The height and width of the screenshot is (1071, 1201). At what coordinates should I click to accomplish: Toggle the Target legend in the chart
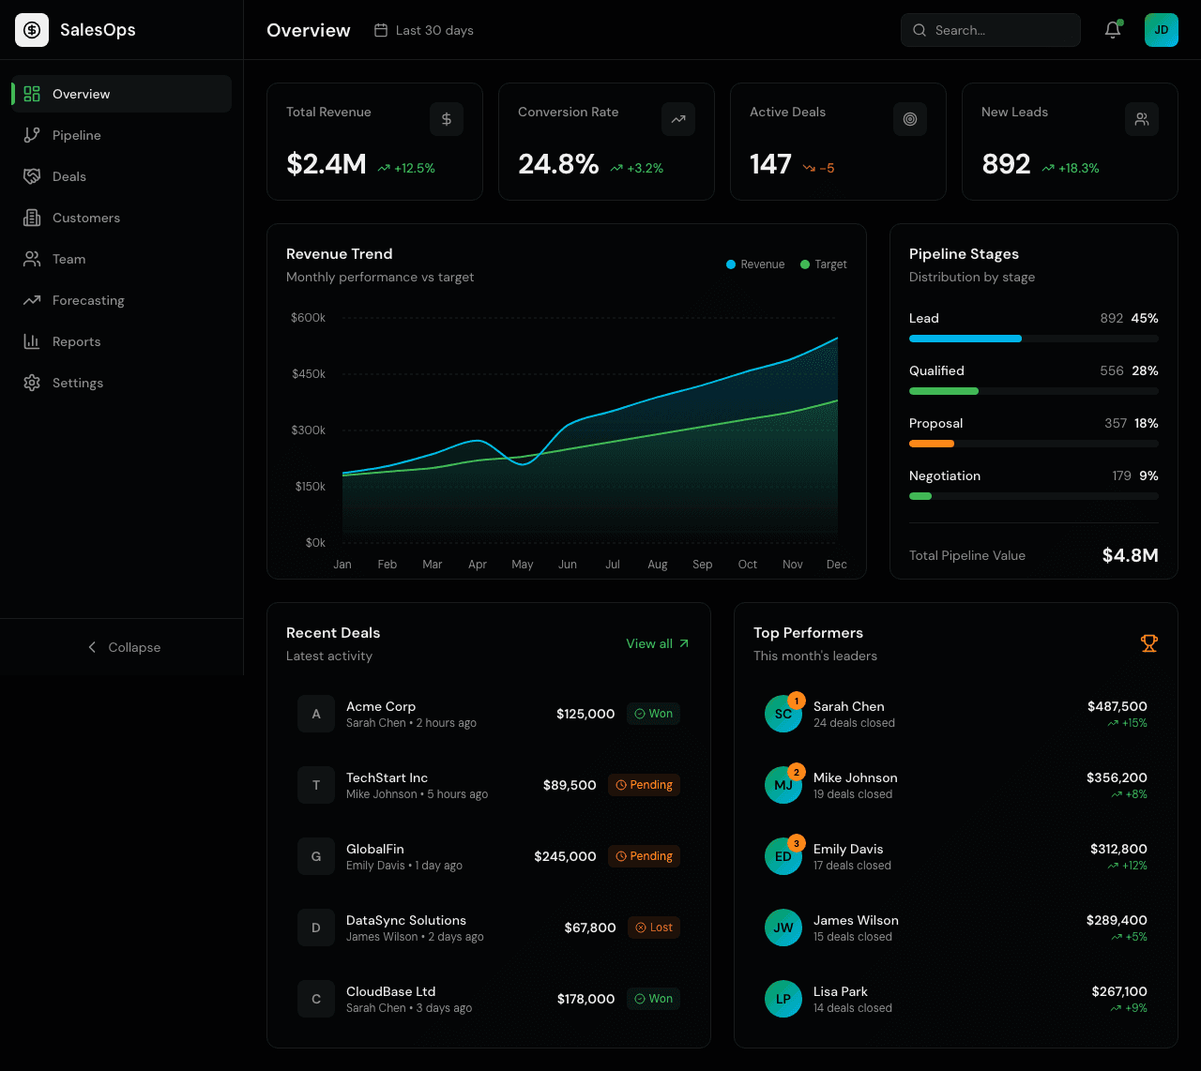(823, 264)
